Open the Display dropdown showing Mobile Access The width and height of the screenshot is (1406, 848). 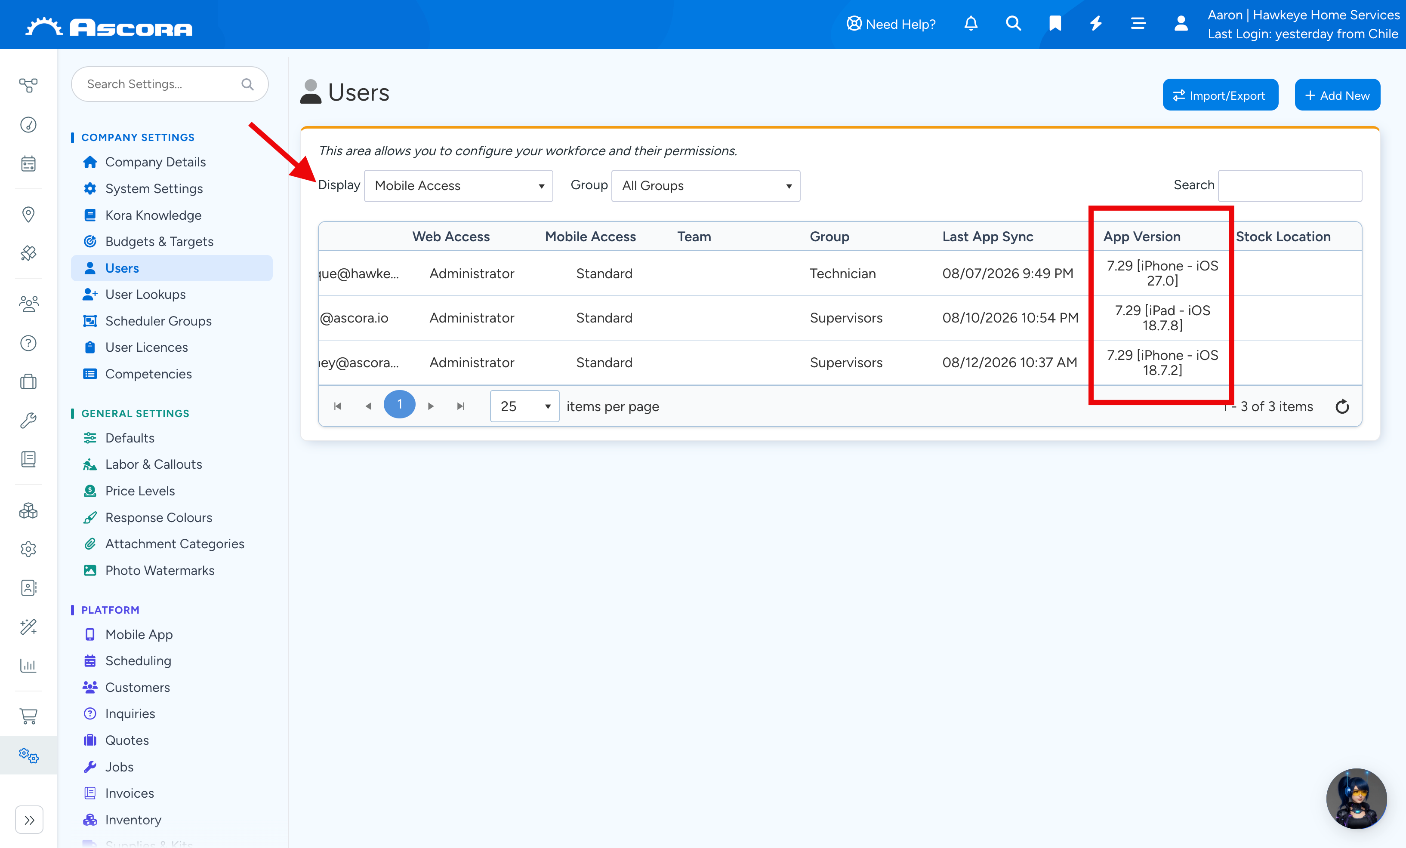pos(458,186)
